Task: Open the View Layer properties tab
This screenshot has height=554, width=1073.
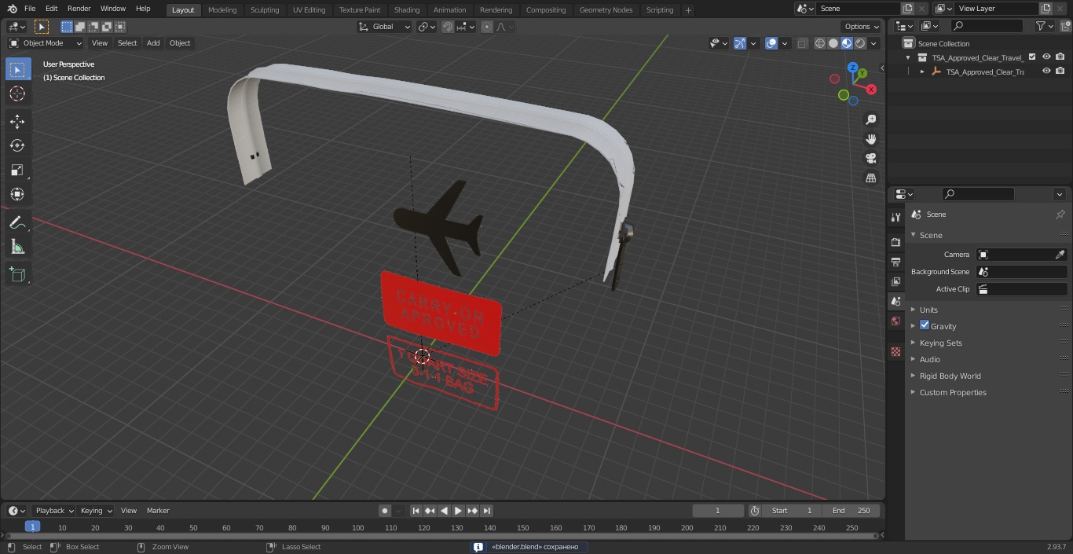Action: click(895, 281)
